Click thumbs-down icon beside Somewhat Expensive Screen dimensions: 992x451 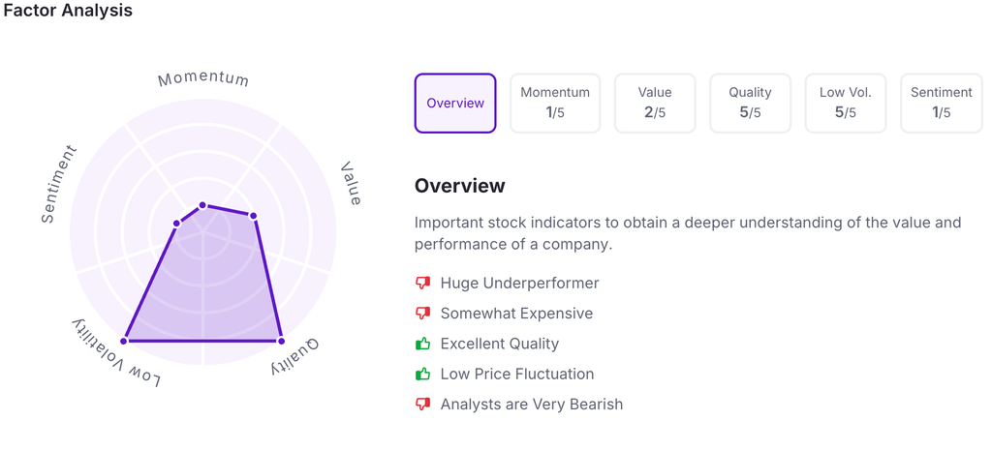[422, 314]
